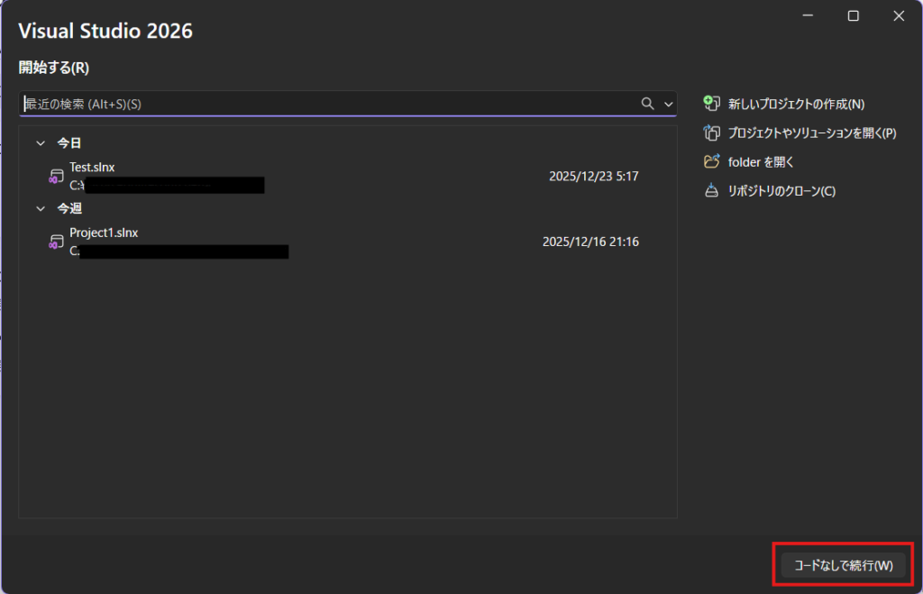This screenshot has height=594, width=923.
Task: Click the Test.slnx solution file icon
Action: point(56,177)
